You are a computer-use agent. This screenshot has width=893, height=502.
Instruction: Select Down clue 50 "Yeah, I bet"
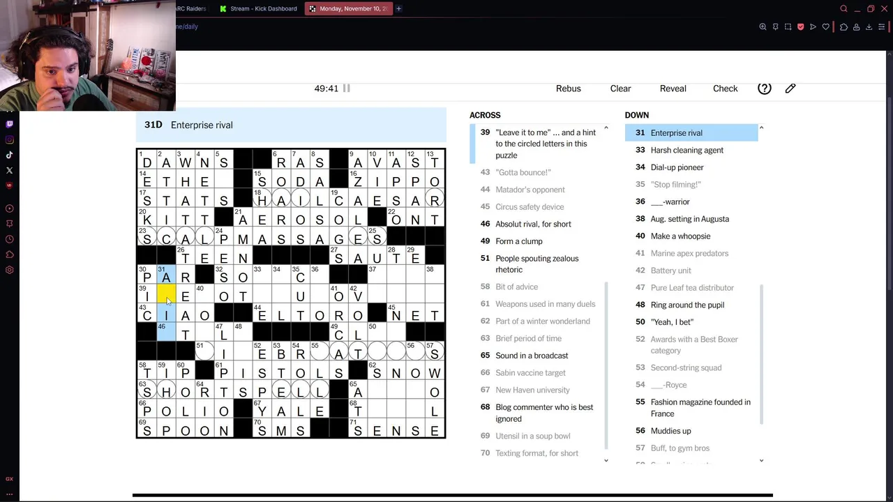coord(691,322)
